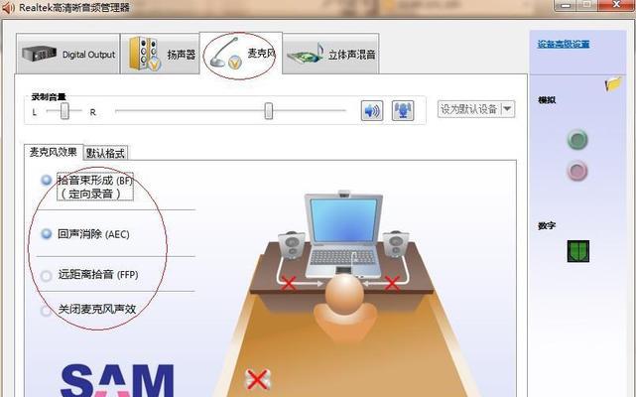
Task: Minimize the Realtek audio manager window
Action: (x=567, y=5)
